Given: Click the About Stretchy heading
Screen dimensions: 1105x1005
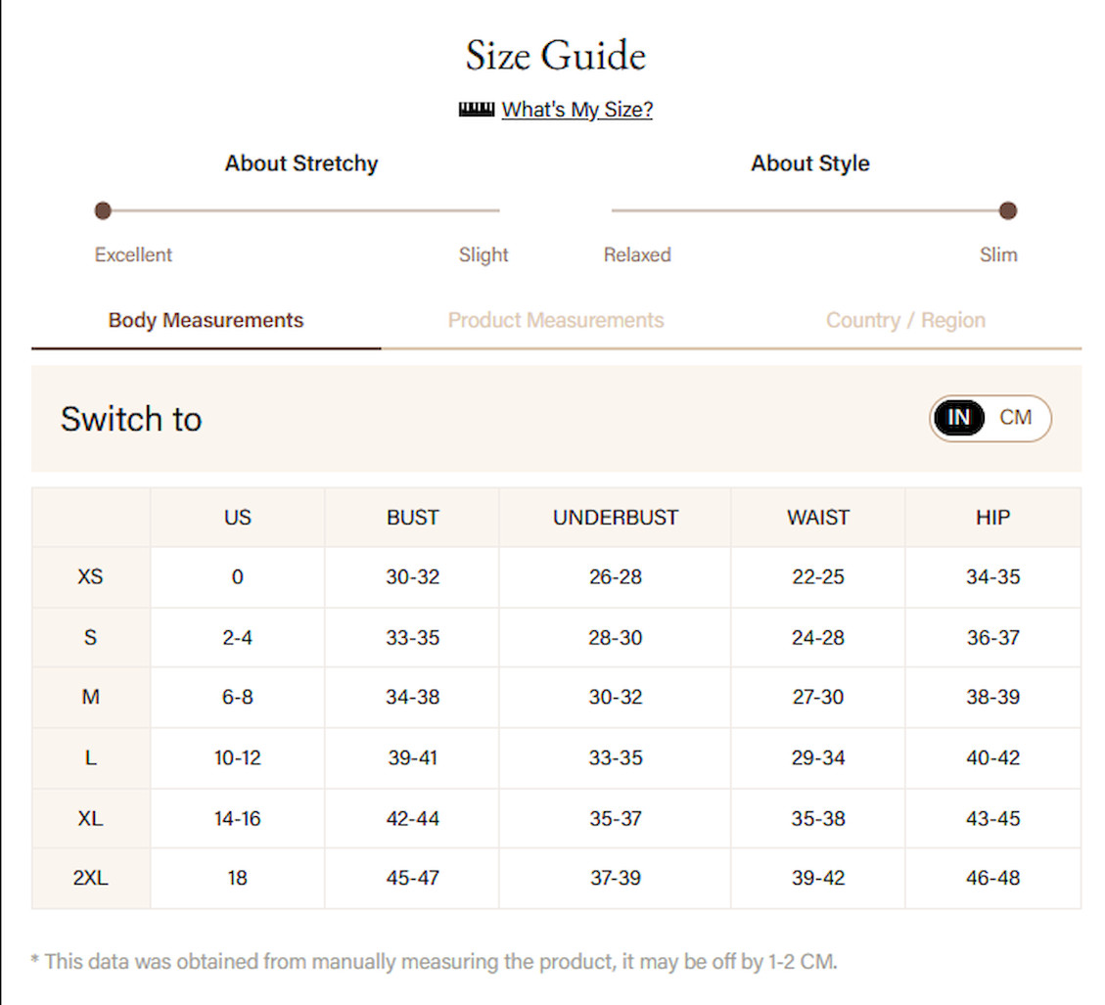Looking at the screenshot, I should [x=300, y=162].
